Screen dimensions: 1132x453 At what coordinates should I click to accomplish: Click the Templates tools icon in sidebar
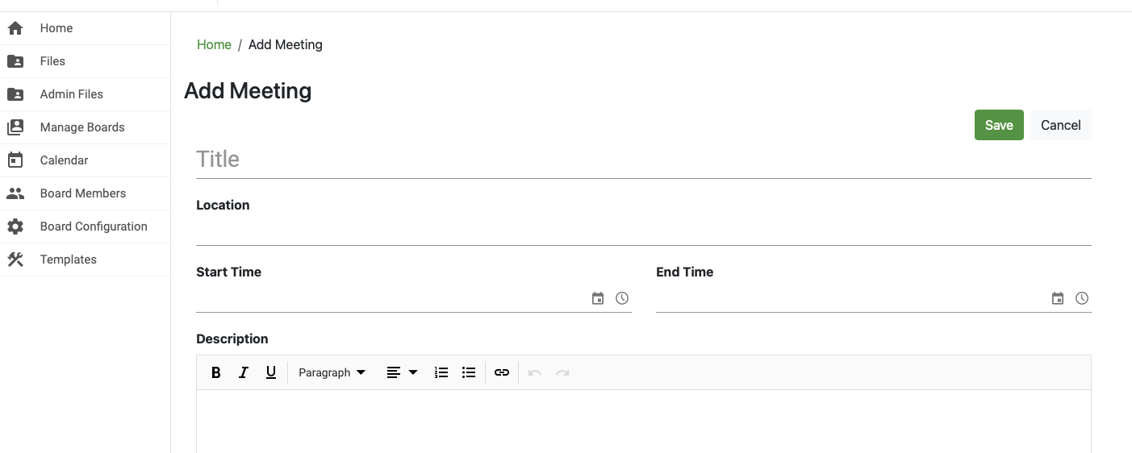pos(15,260)
